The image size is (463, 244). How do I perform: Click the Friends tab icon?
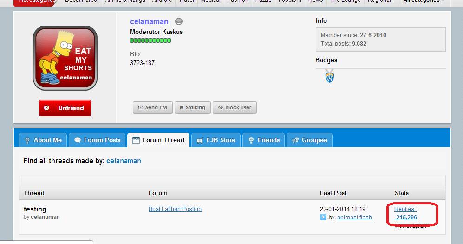[251, 140]
